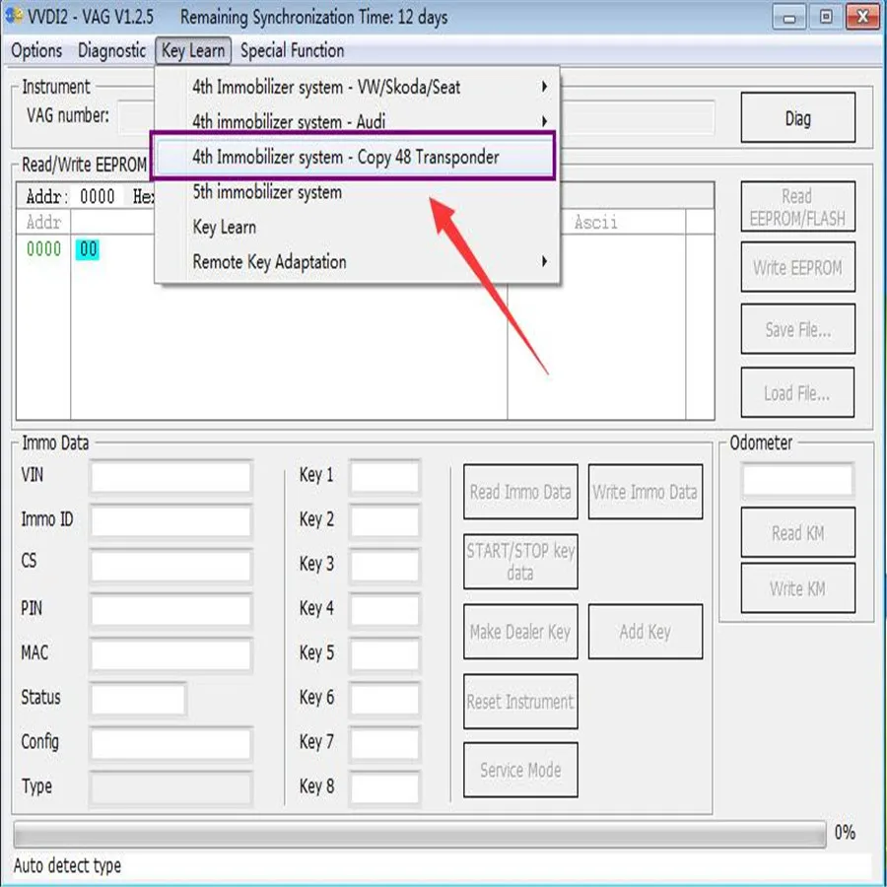Viewport: 887px width, 887px height.
Task: Click Read Immo Data button
Action: 520,492
